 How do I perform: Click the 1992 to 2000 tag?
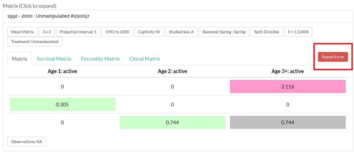(117, 32)
